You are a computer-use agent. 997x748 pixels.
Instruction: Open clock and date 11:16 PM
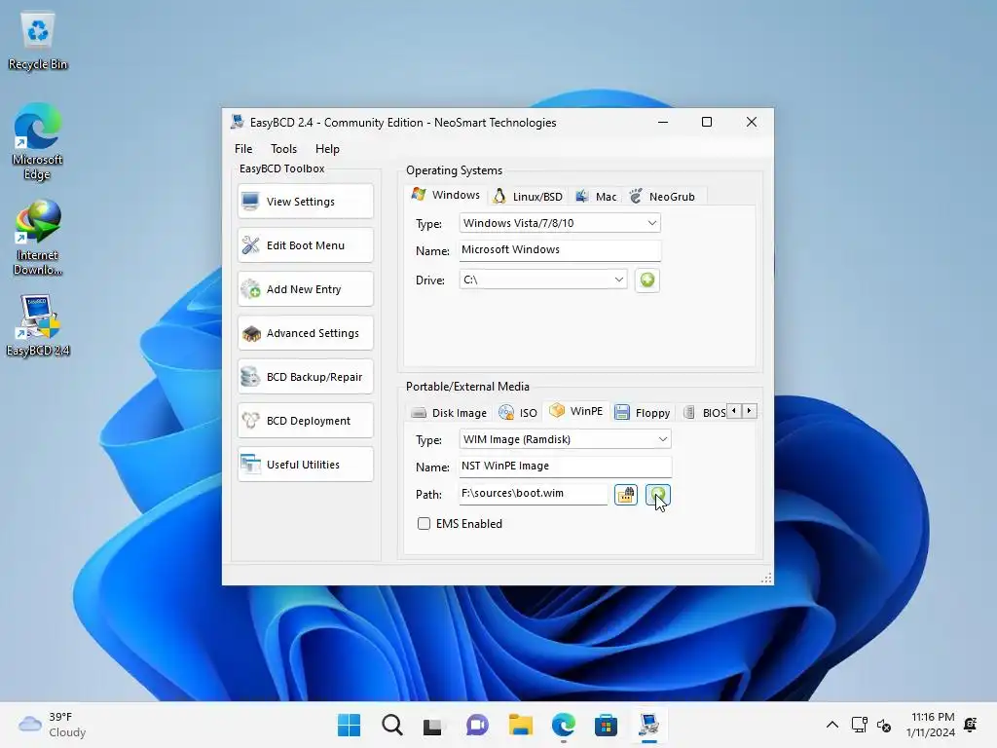[x=930, y=725]
